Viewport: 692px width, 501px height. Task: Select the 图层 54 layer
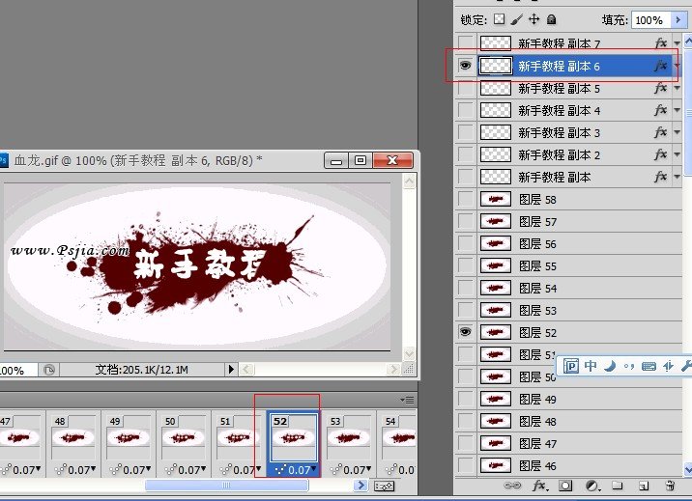click(x=579, y=288)
